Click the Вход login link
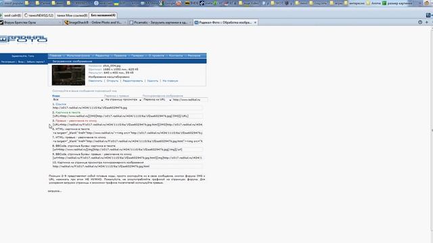 pyautogui.click(x=21, y=62)
